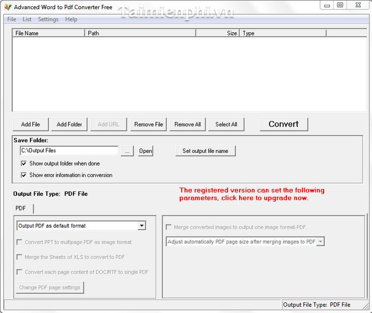Expand the Output PDF as default format dropdown
372x313 pixels.
[142, 225]
